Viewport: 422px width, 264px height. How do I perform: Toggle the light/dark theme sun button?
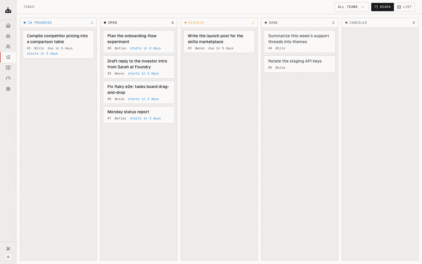click(x=8, y=257)
